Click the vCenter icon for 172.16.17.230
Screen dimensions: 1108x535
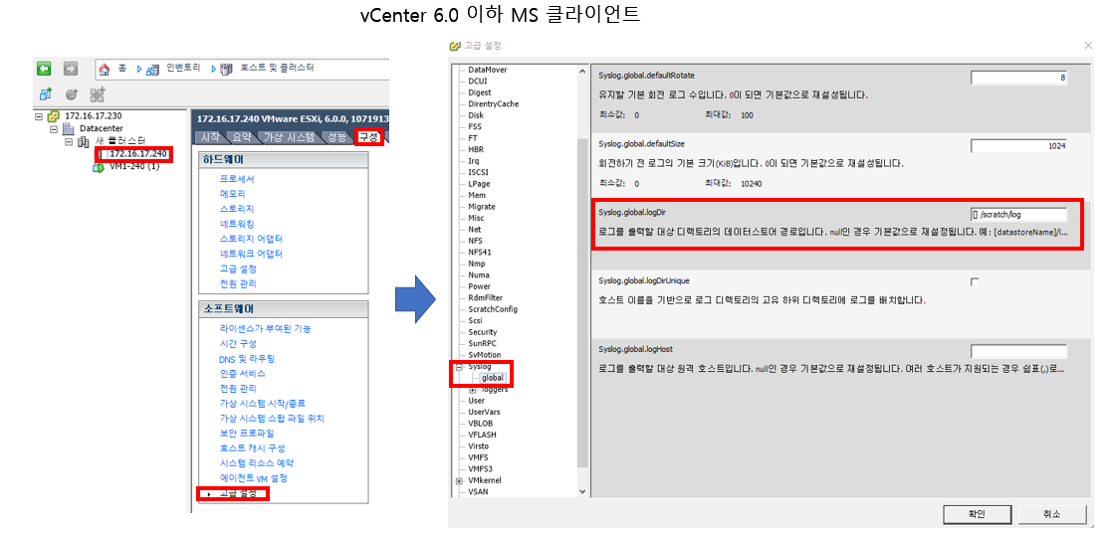tap(53, 116)
